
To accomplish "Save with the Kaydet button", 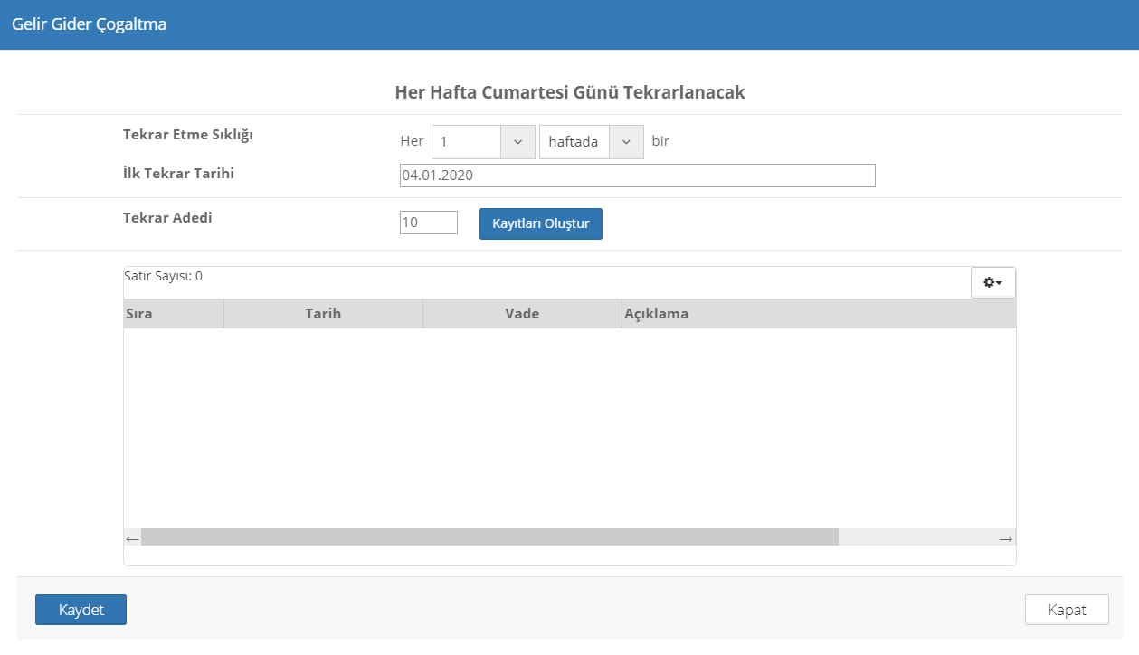I will [x=81, y=610].
